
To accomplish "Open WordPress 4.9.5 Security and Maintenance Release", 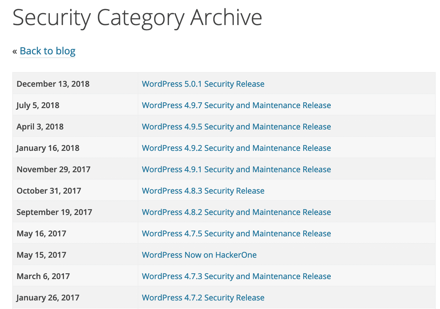I will (x=236, y=126).
